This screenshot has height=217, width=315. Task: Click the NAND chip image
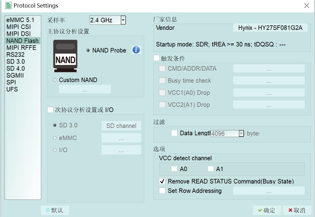65,56
